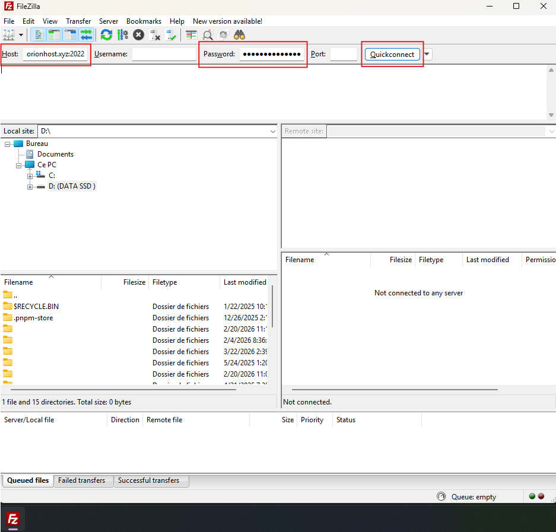
Task: Open the Server menu
Action: [109, 21]
